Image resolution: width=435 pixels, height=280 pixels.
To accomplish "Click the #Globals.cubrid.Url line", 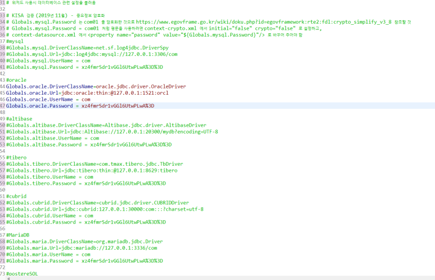I will click(105, 209).
